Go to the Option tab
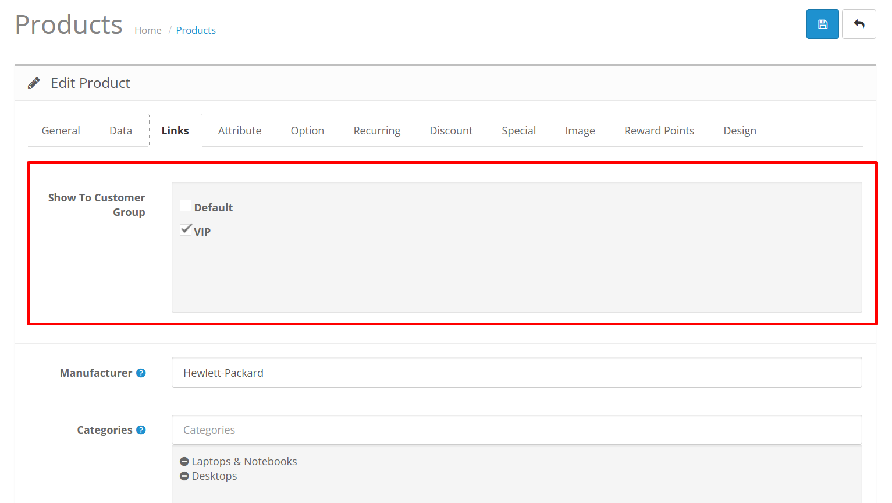This screenshot has height=503, width=892. click(x=307, y=130)
